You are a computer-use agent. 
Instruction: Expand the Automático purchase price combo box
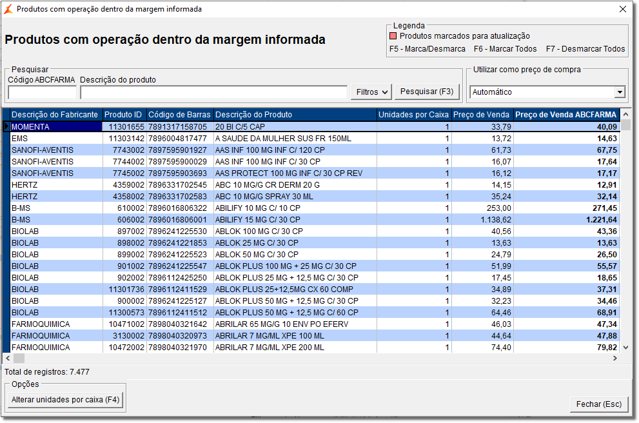click(x=620, y=92)
